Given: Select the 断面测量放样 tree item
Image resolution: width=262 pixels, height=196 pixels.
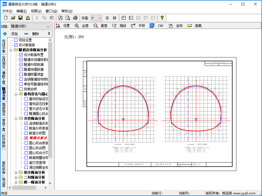Looking at the screenshot, I should pos(38,158).
